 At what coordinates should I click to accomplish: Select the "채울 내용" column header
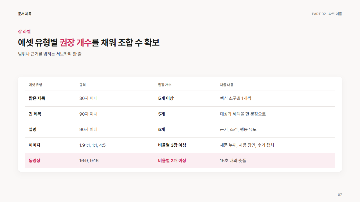pos(227,85)
